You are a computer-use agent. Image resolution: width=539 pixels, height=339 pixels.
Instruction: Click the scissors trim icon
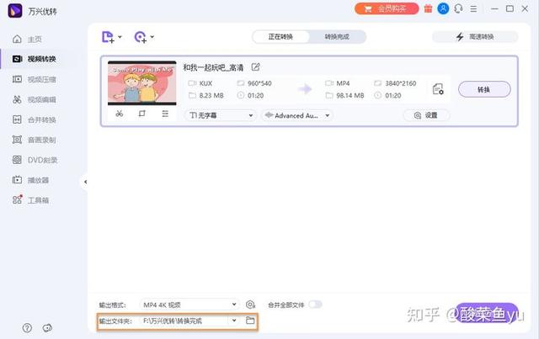click(x=120, y=114)
